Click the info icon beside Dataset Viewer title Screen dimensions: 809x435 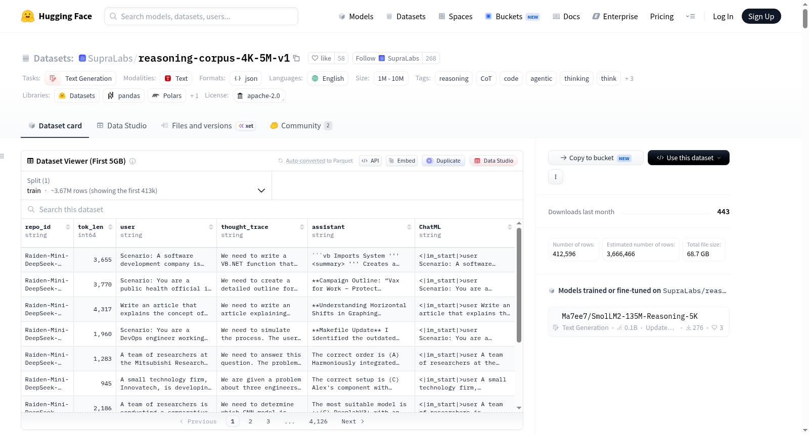click(132, 161)
